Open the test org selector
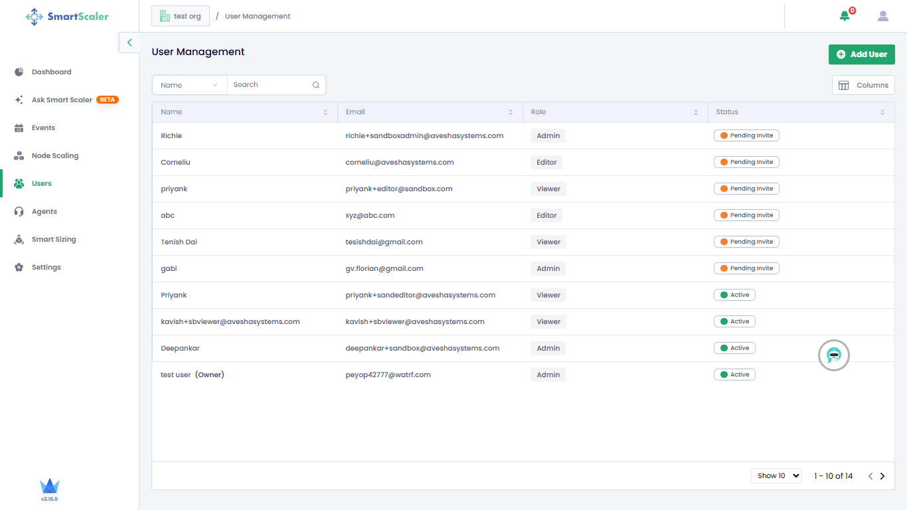 coord(181,16)
